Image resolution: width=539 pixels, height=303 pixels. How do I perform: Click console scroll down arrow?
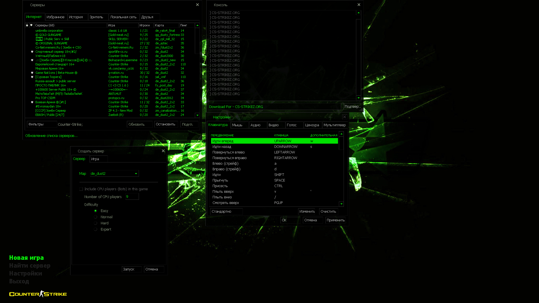pyautogui.click(x=358, y=98)
